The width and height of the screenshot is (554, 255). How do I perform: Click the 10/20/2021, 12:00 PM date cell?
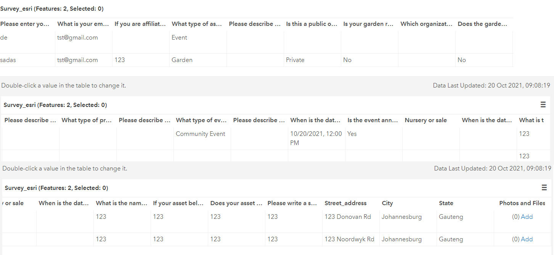point(316,139)
